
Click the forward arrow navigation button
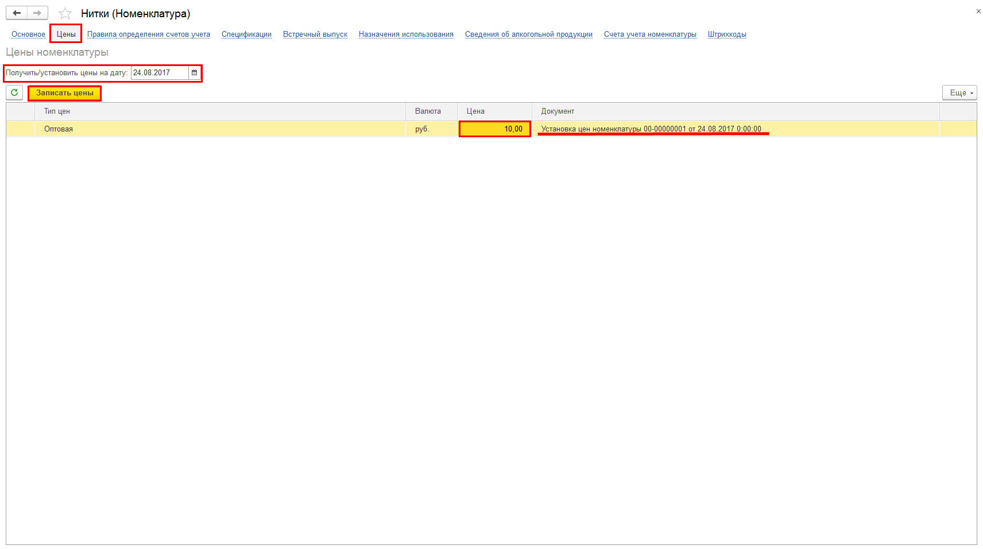(37, 13)
